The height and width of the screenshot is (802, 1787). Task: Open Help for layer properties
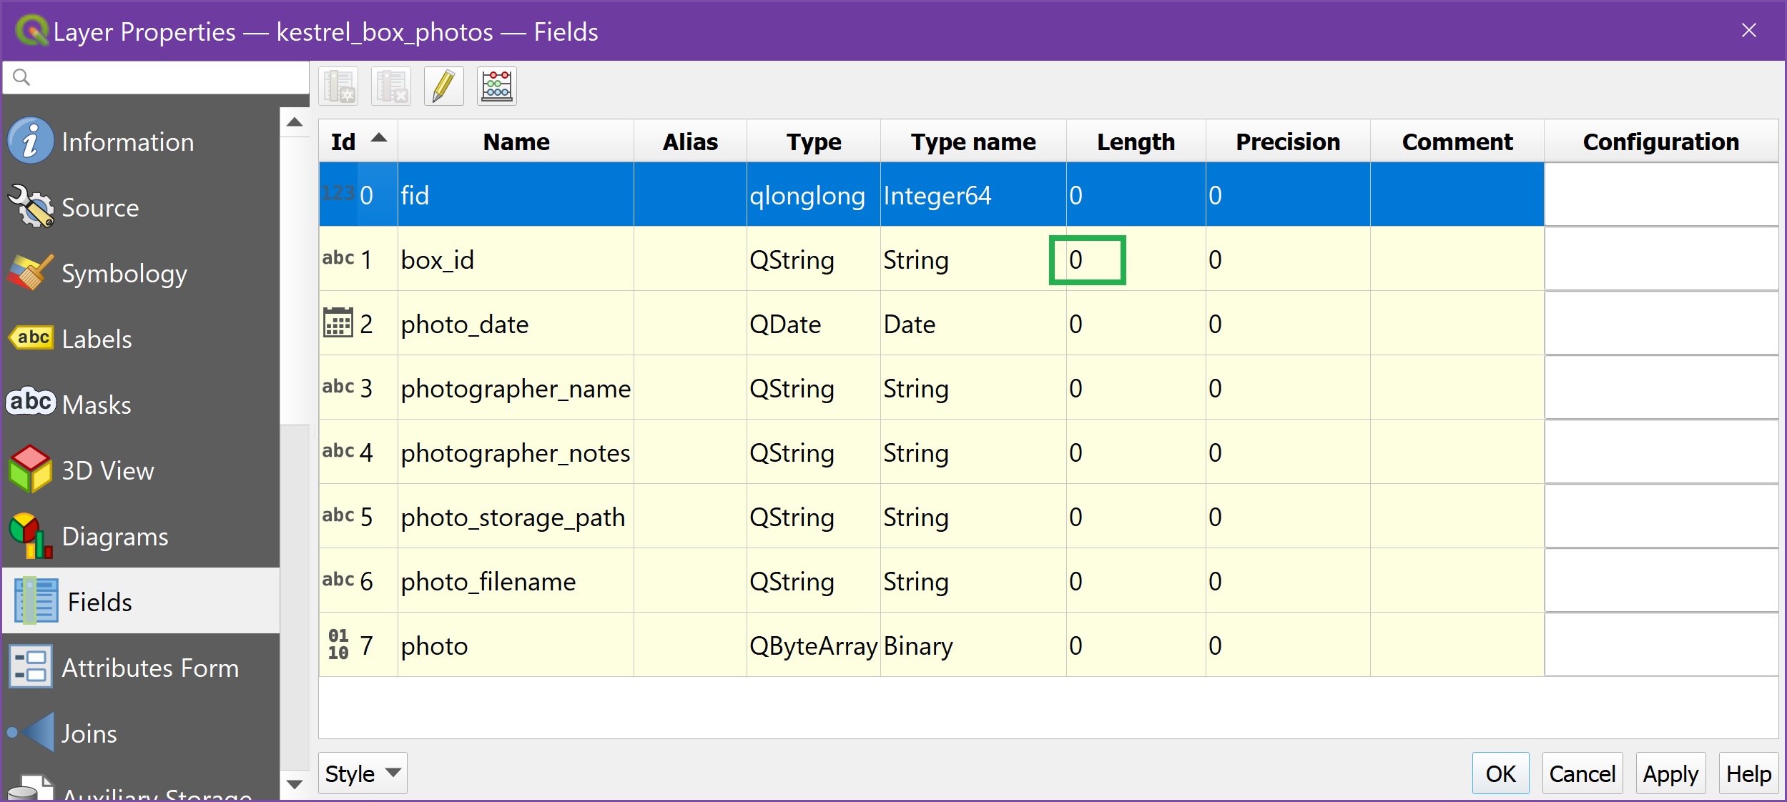[x=1747, y=773]
